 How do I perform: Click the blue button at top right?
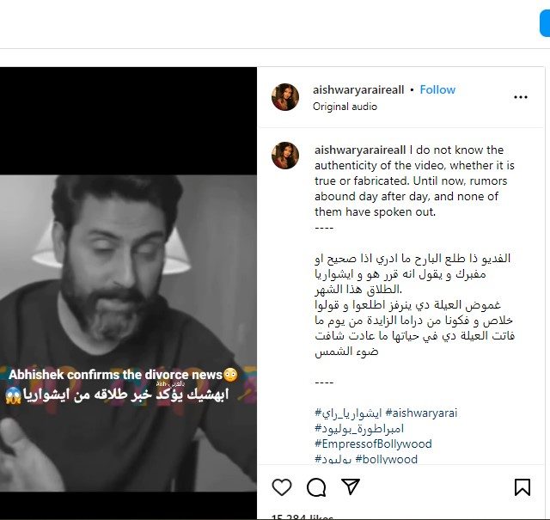(x=545, y=23)
